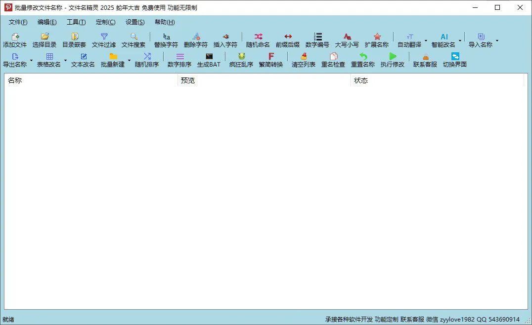Open the 随机命名 random naming tool
This screenshot has width=532, height=325.
[257, 39]
